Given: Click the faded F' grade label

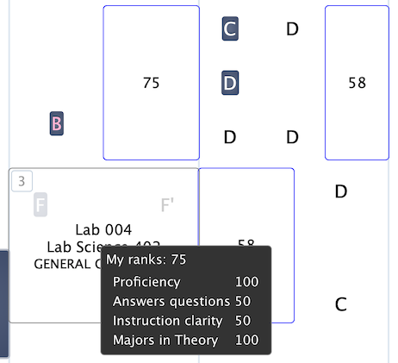Looking at the screenshot, I should point(167,205).
